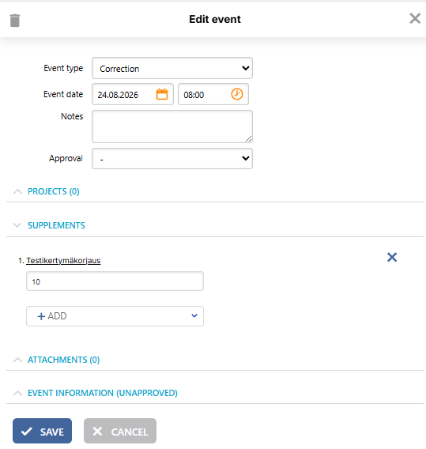Remove the Testikertymäkorjaus supplement with X

pos(392,257)
